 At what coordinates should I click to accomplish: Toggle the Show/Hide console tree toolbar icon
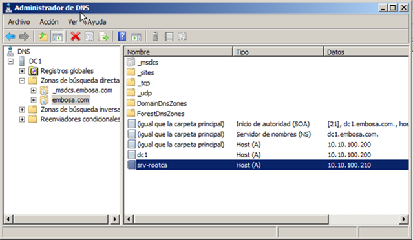58,37
